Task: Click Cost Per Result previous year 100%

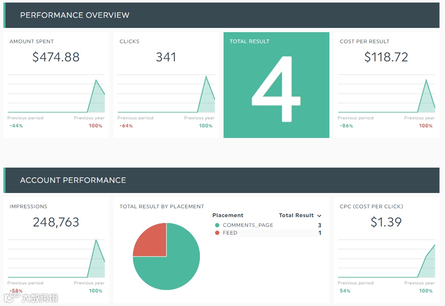Action: click(426, 126)
